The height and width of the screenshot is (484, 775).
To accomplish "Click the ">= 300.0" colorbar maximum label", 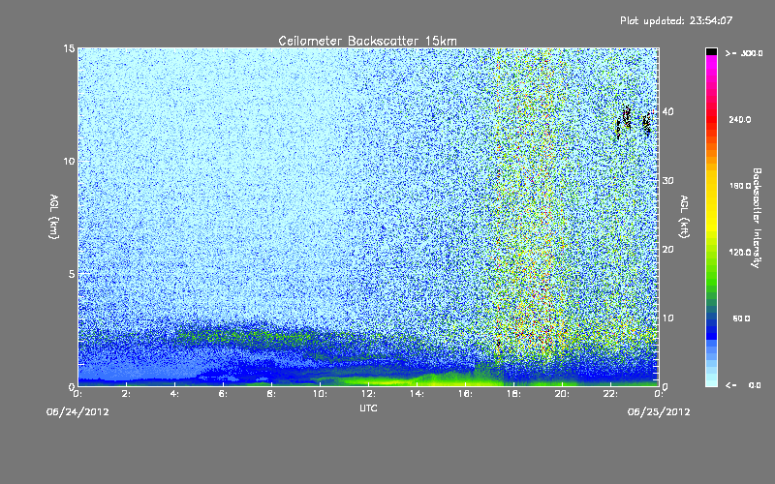I will [744, 53].
